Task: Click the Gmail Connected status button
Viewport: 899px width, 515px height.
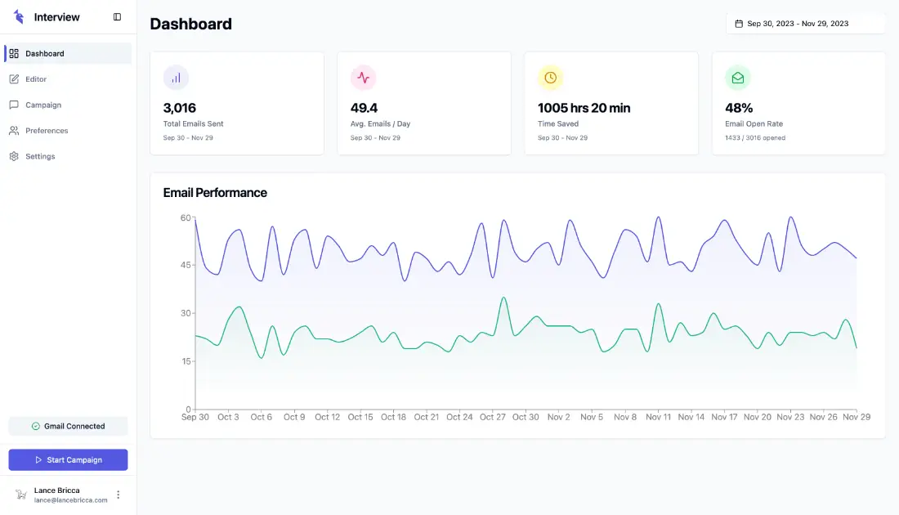Action: point(68,426)
